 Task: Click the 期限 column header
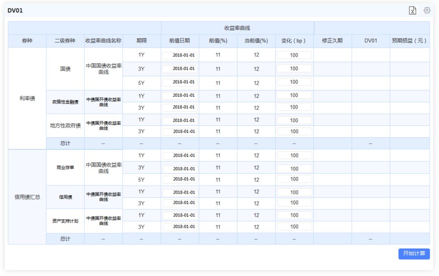coord(141,41)
